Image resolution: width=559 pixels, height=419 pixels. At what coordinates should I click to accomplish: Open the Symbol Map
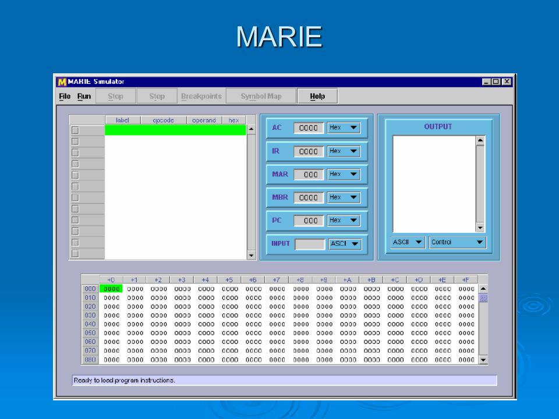261,96
